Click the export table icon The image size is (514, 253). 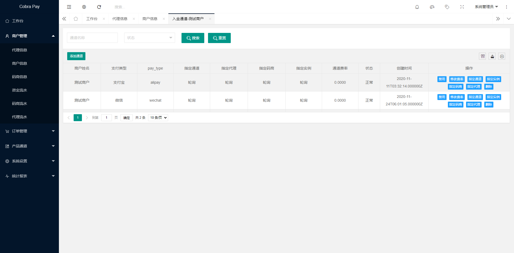[x=492, y=56]
